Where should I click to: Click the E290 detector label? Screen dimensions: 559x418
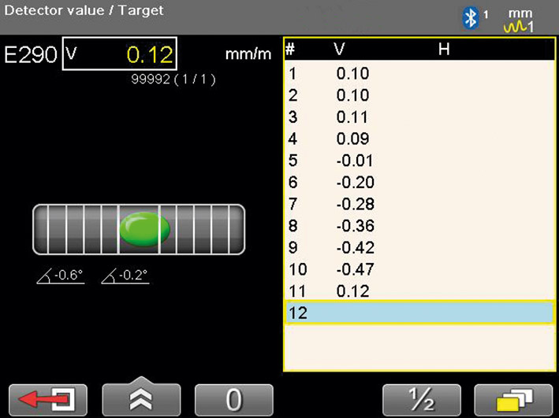coord(31,55)
